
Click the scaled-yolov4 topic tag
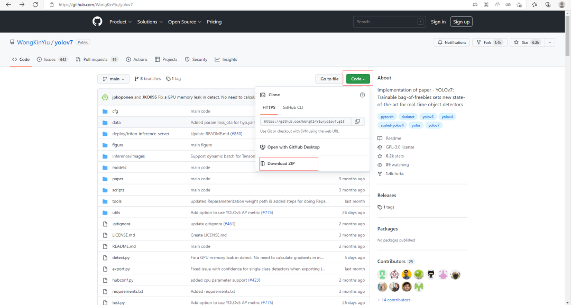[x=392, y=126]
